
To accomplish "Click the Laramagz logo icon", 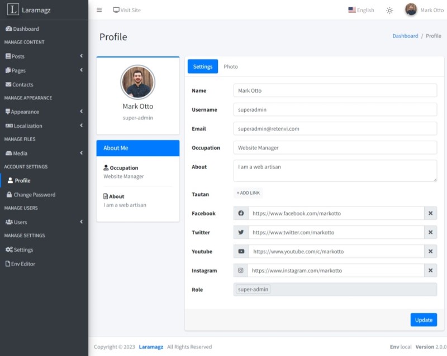I will 13,9.
